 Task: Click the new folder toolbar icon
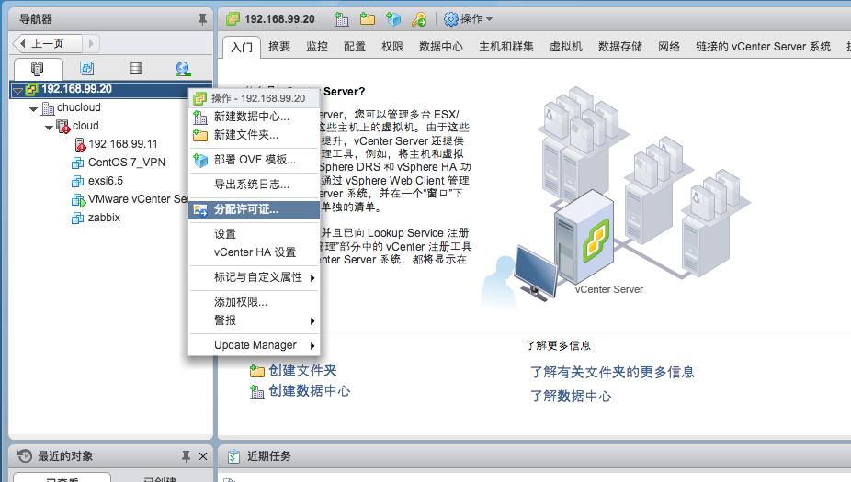click(368, 19)
